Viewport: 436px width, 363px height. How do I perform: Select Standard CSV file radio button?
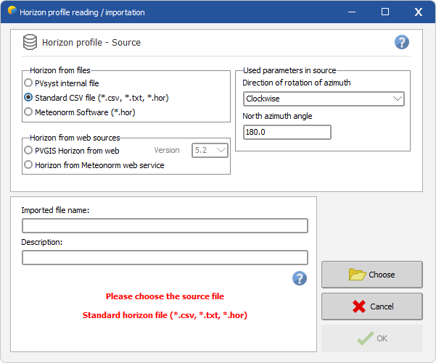(28, 98)
